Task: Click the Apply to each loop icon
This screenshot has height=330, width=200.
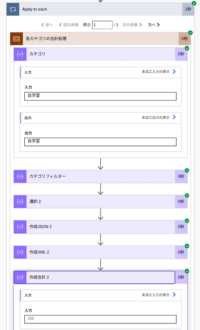Action: 13,9
